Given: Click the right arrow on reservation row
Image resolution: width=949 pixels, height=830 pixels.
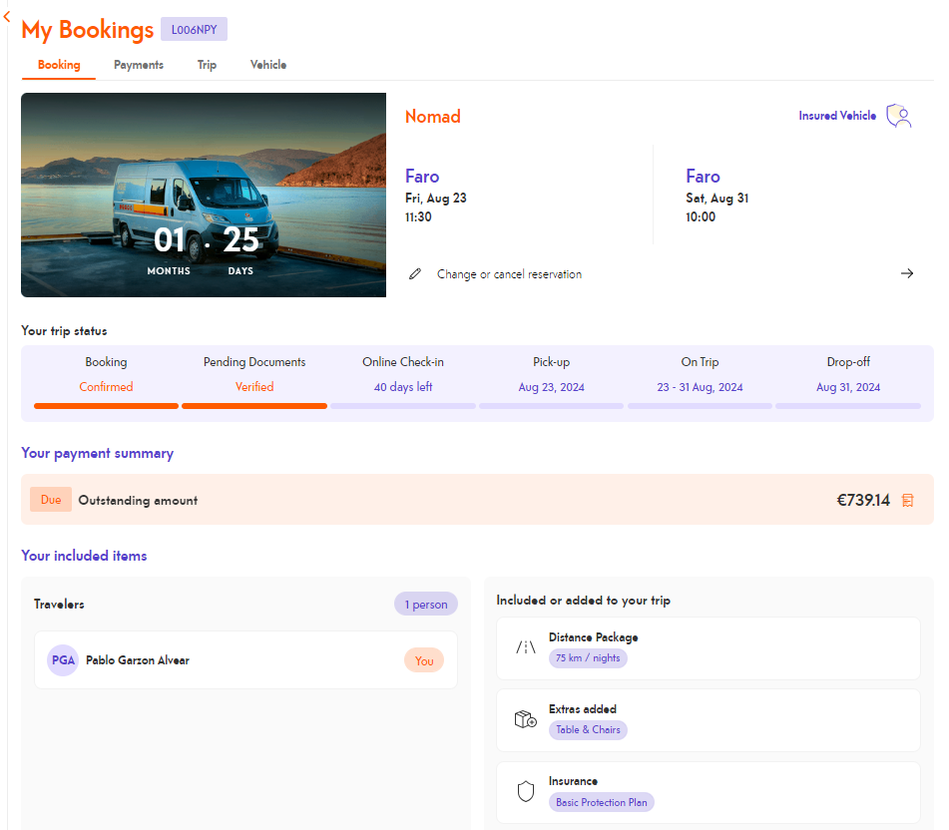Looking at the screenshot, I should coord(907,273).
